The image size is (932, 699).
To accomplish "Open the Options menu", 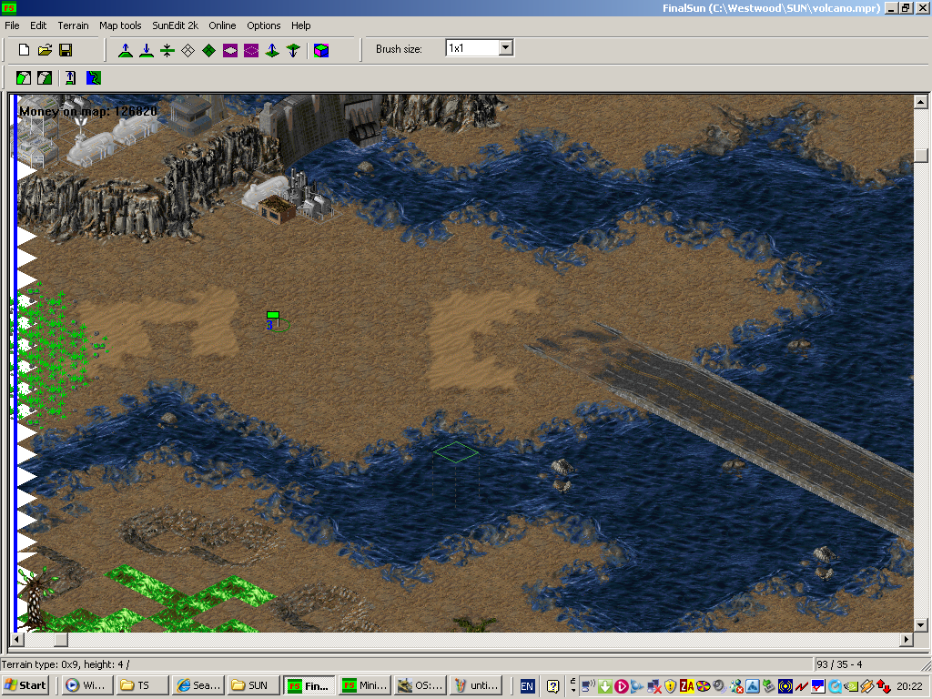I will pyautogui.click(x=263, y=25).
